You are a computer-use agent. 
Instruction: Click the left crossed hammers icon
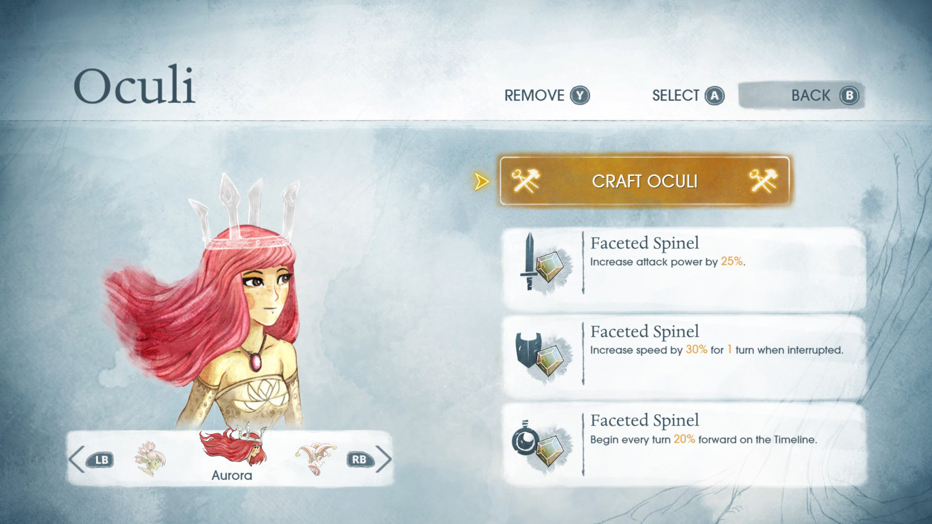[x=525, y=181]
